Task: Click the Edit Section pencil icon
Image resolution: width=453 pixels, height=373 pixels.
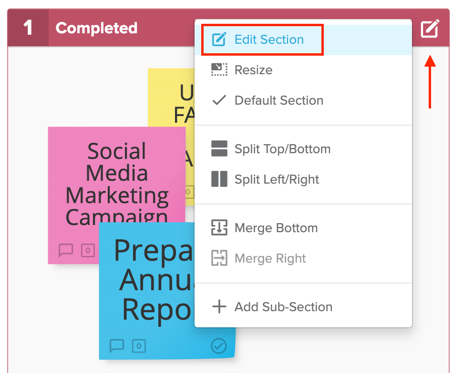Action: point(219,39)
